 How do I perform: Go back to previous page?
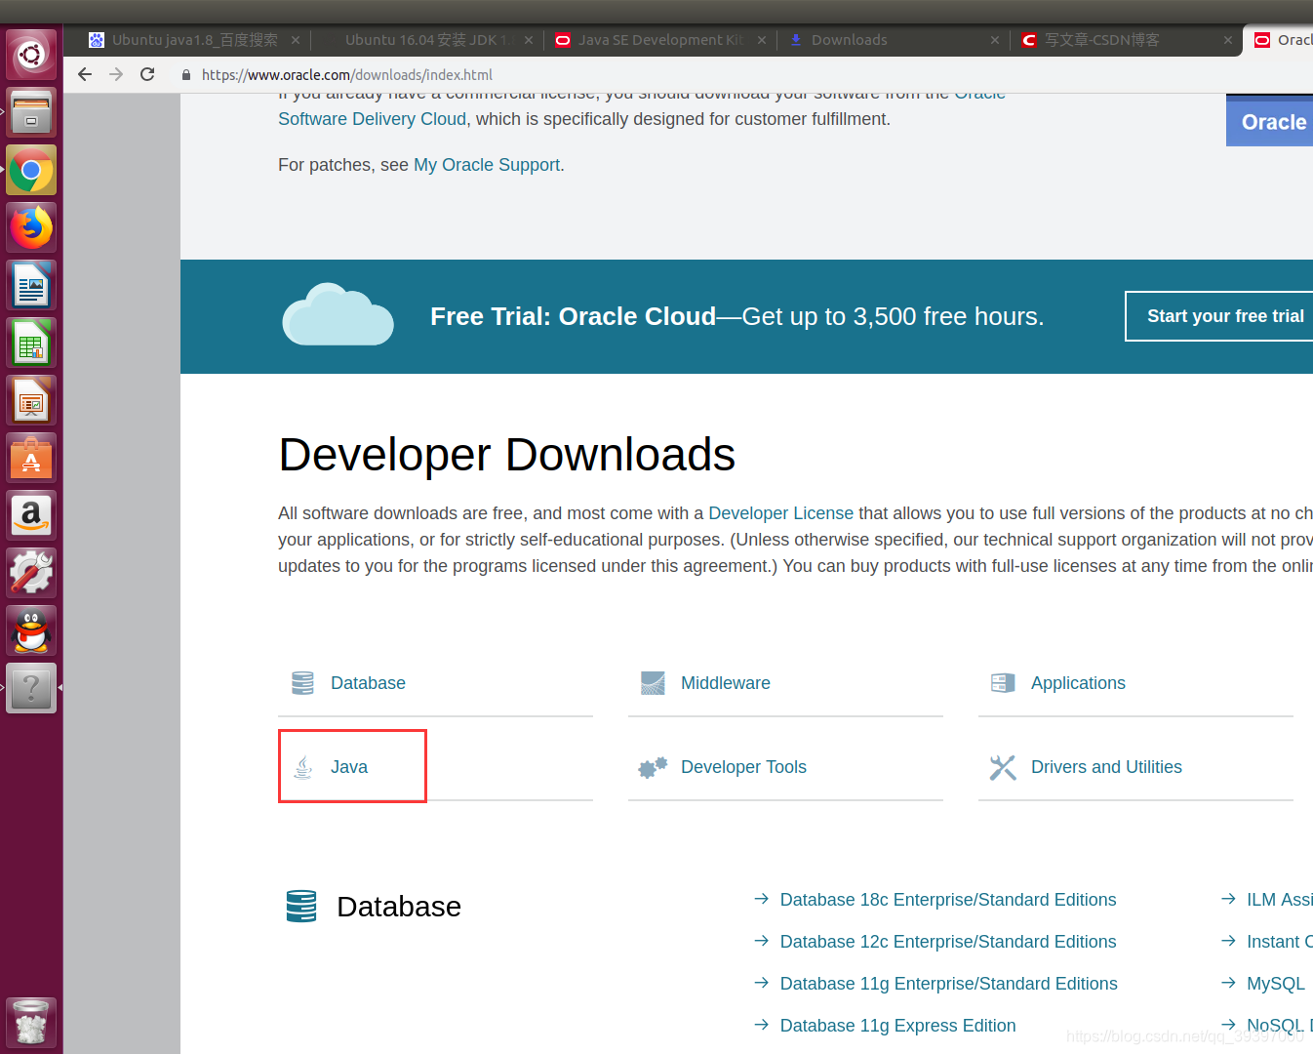(85, 74)
